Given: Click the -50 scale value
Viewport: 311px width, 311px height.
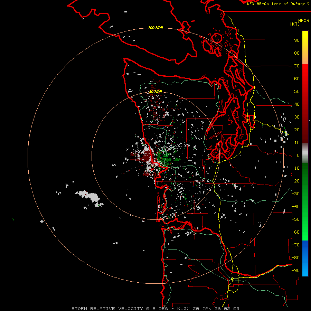Looking at the screenshot, I should [x=295, y=219].
